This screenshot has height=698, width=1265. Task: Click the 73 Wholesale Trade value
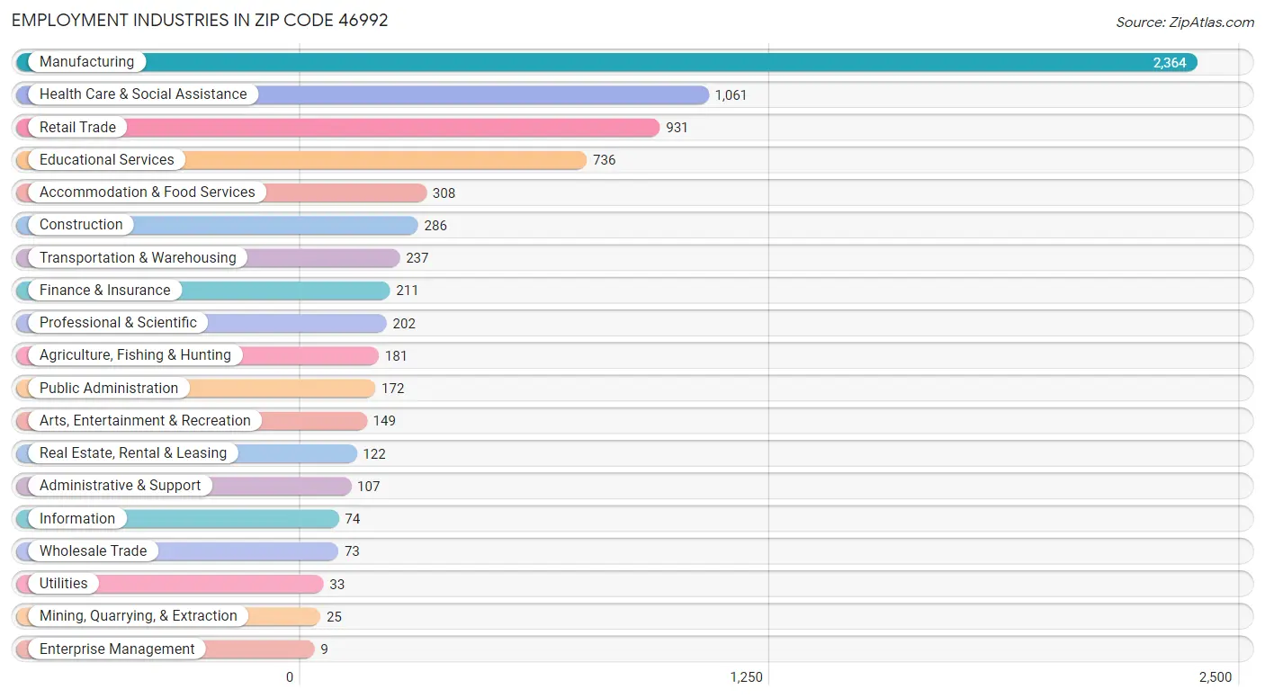click(x=352, y=551)
